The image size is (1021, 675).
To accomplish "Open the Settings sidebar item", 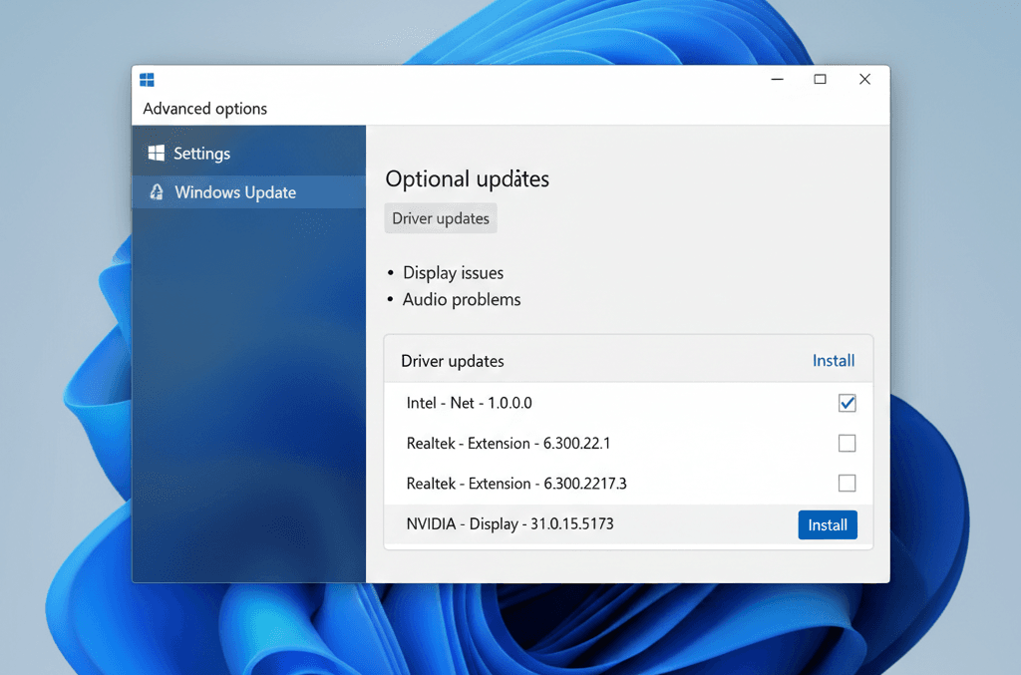I will pos(201,154).
